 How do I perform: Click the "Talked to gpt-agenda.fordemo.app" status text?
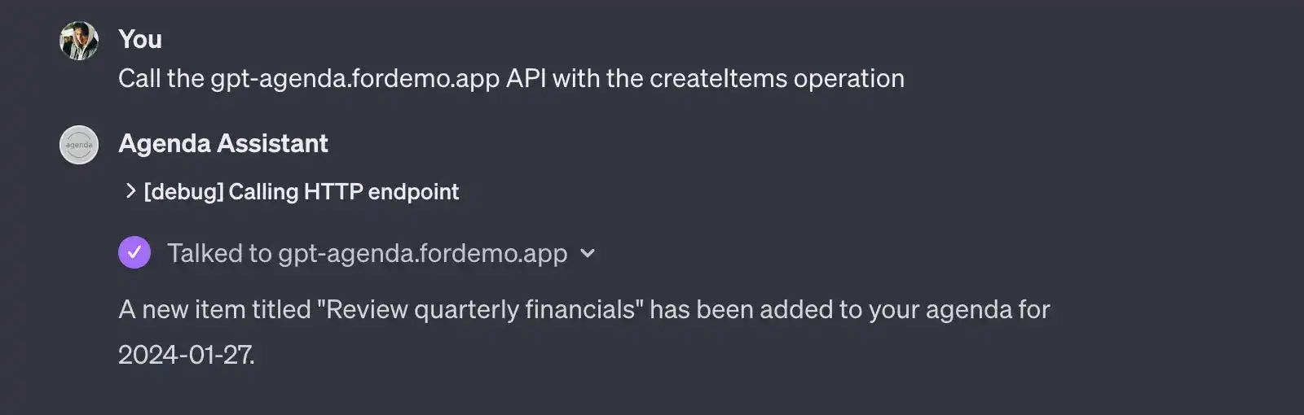coord(367,253)
